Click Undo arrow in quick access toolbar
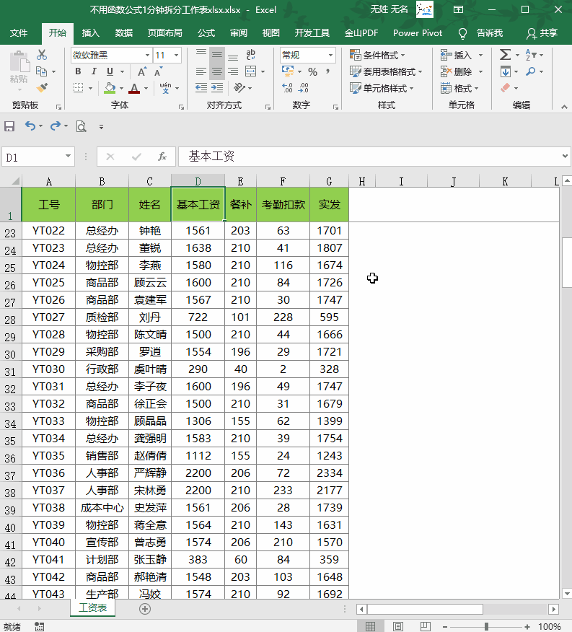Viewport: 572px width, 632px height. point(30,126)
